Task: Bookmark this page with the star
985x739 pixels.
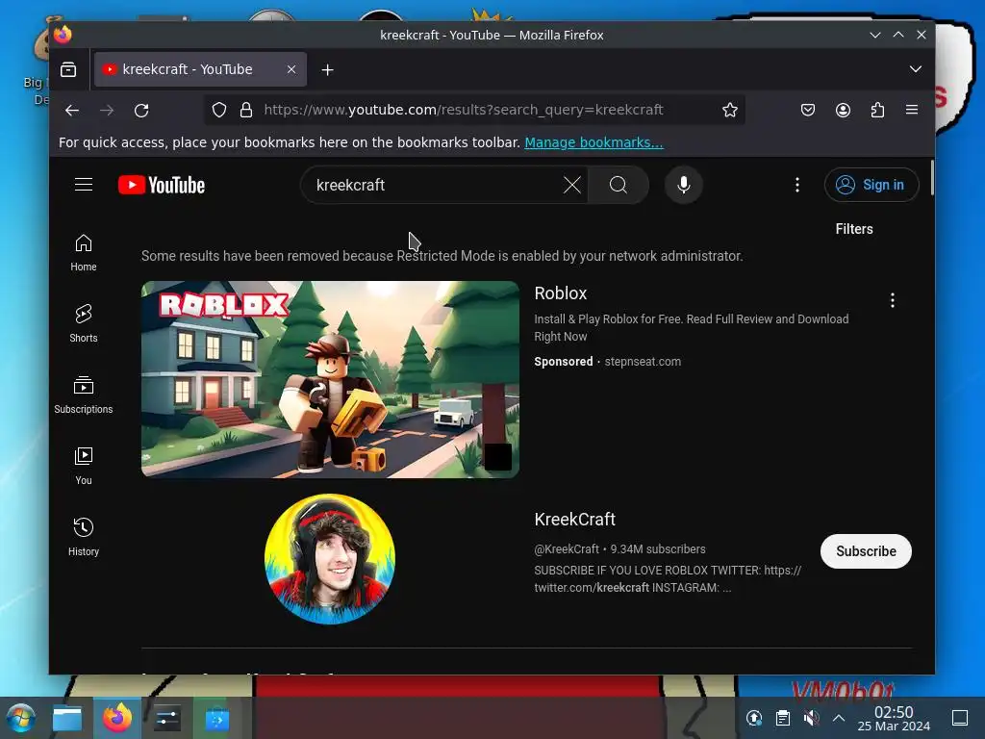Action: (x=729, y=110)
